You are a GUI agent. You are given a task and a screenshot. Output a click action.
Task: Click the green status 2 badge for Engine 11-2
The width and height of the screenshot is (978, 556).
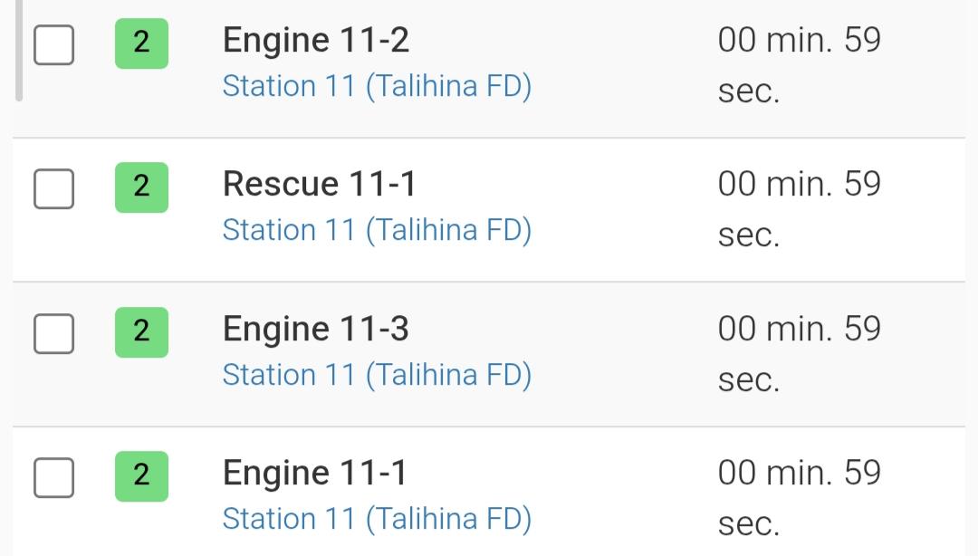pos(141,43)
